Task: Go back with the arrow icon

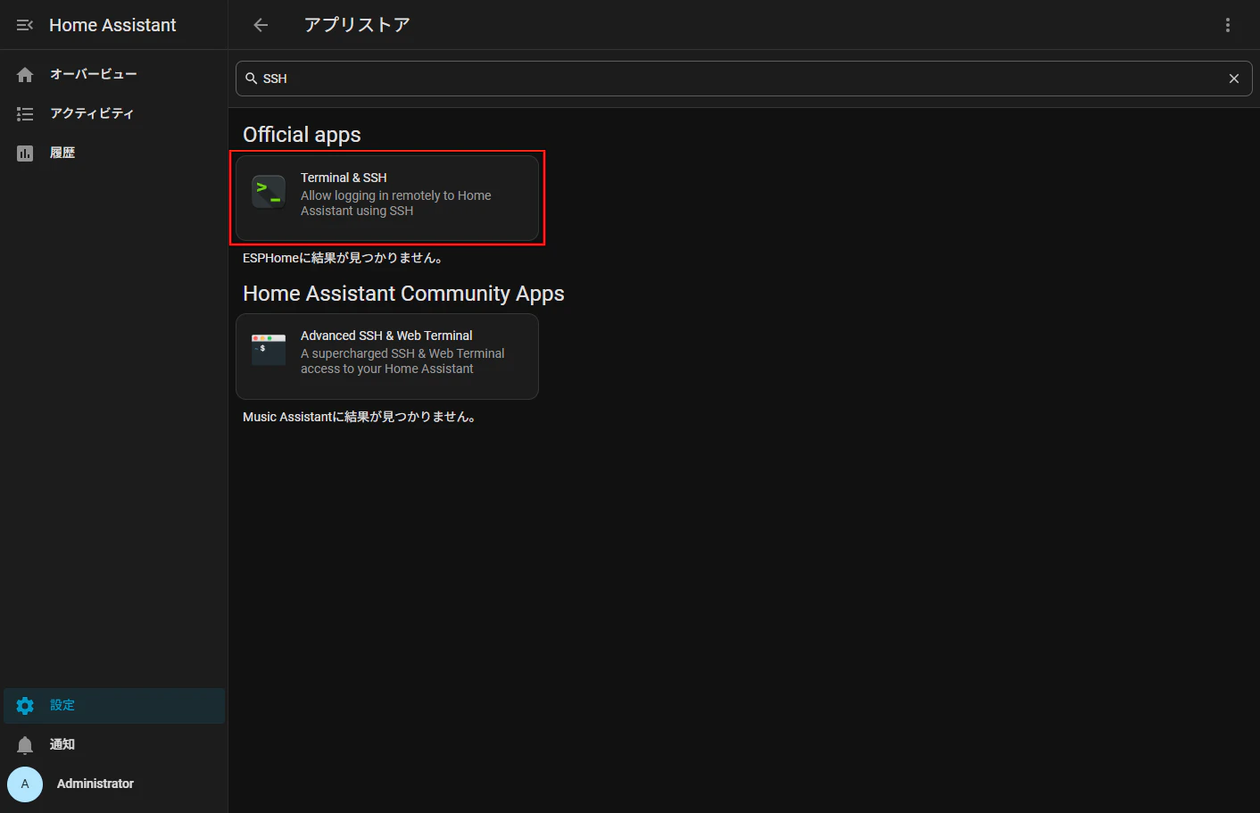Action: click(261, 25)
